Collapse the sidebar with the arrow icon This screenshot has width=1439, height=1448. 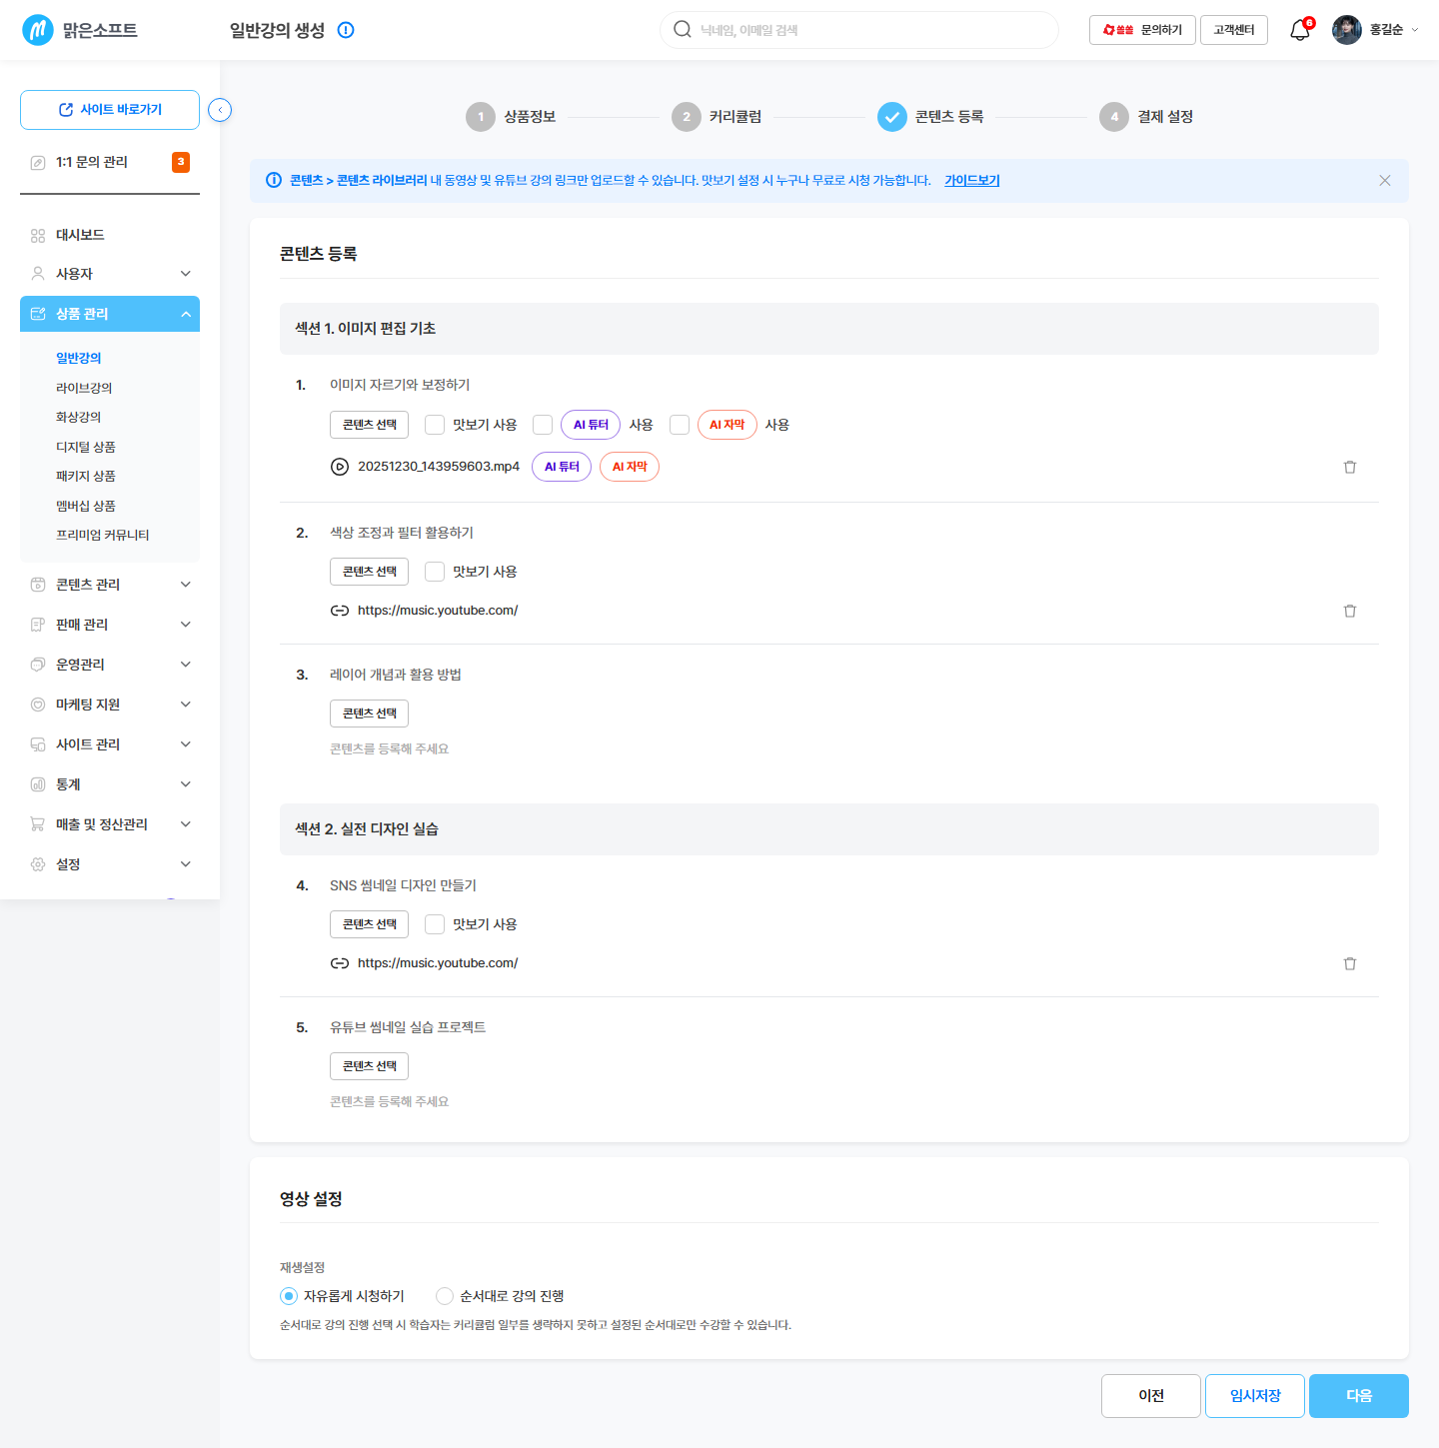[220, 110]
